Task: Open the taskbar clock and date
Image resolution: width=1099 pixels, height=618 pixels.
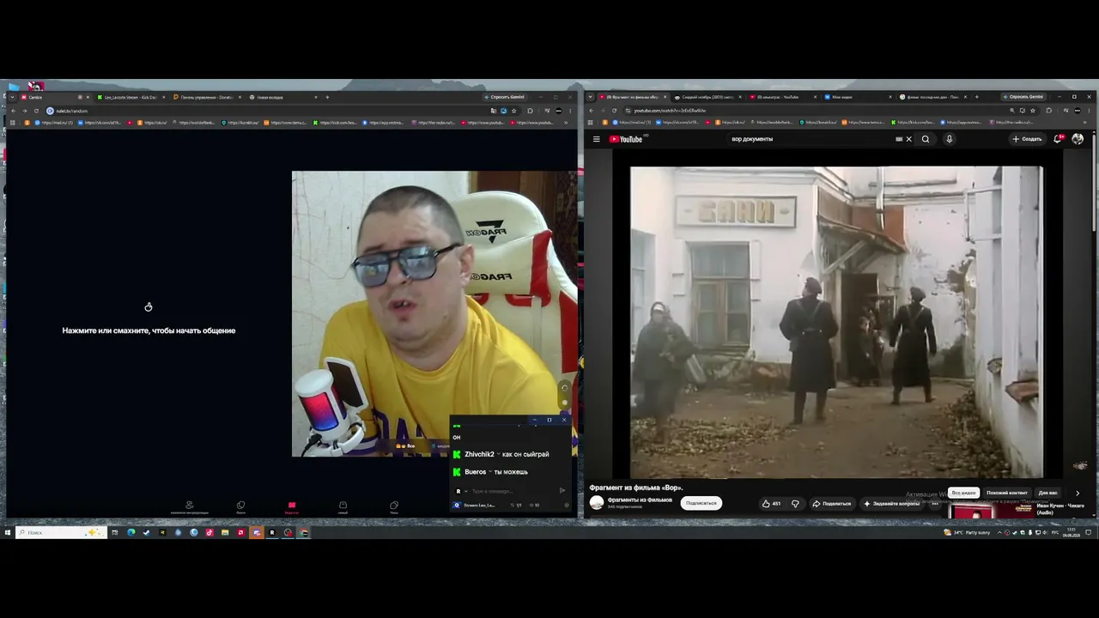Action: 1071,532
